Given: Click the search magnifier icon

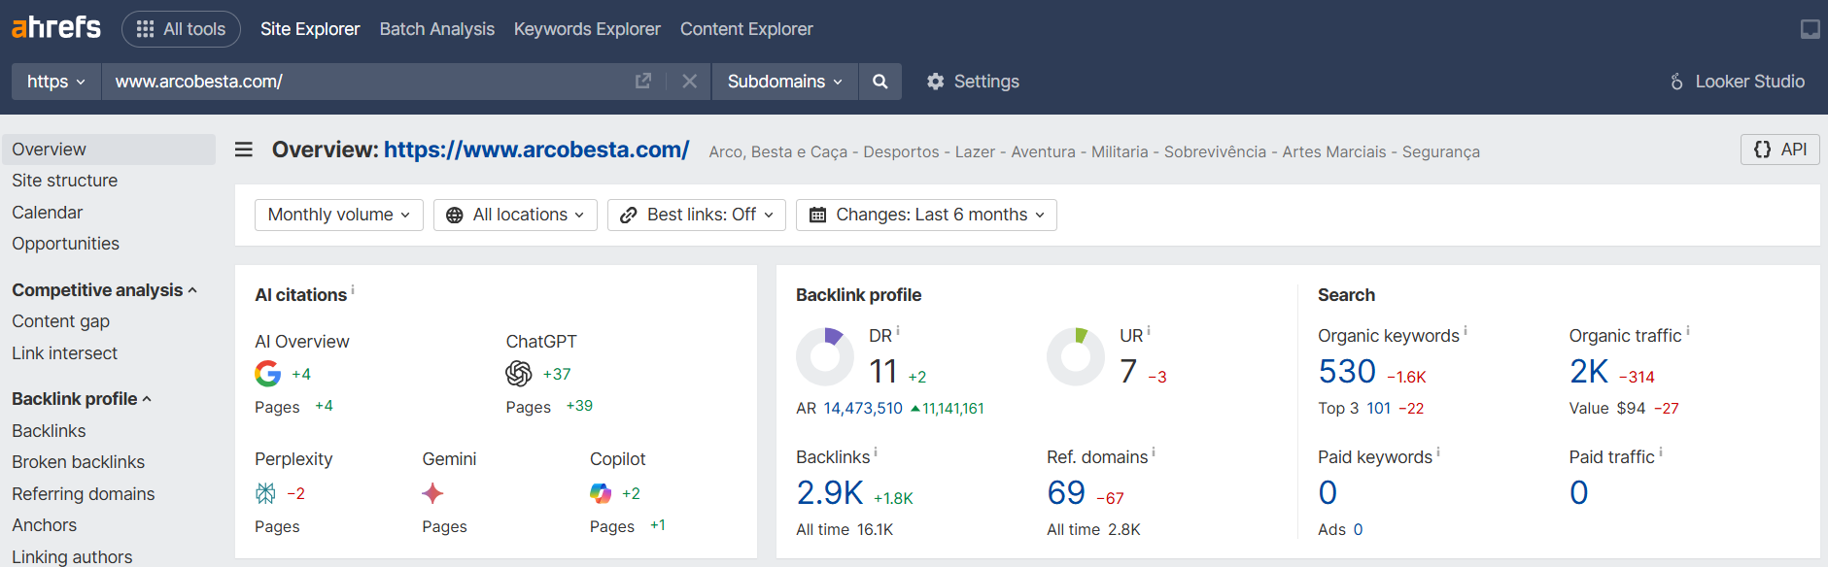Looking at the screenshot, I should pos(880,82).
